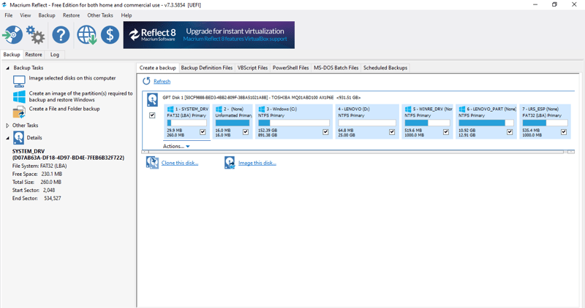Toggle the whole GPT Disk 1 checkbox

coord(152,115)
